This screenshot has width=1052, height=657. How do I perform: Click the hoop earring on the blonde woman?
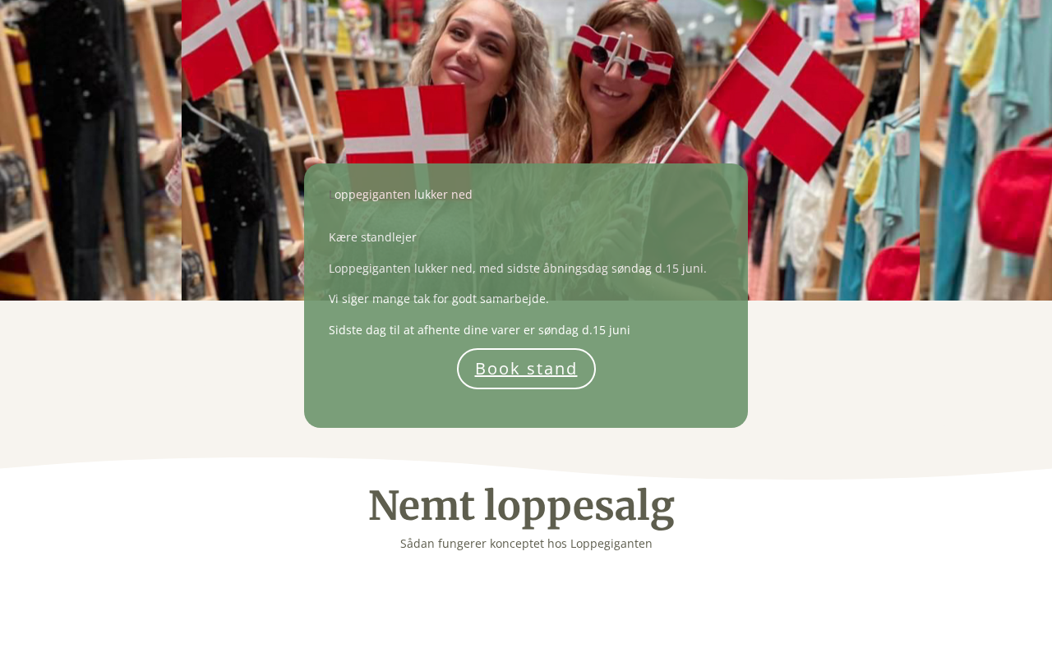[498, 112]
